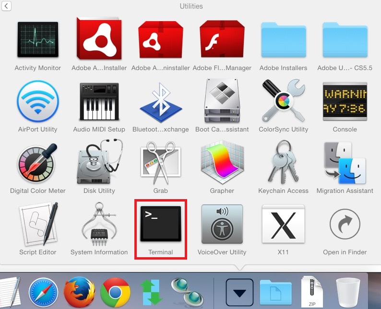
Task: Click the VoiceOver Utility label
Action: [222, 252]
